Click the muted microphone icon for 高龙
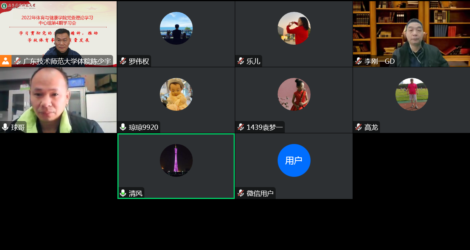 (359, 127)
